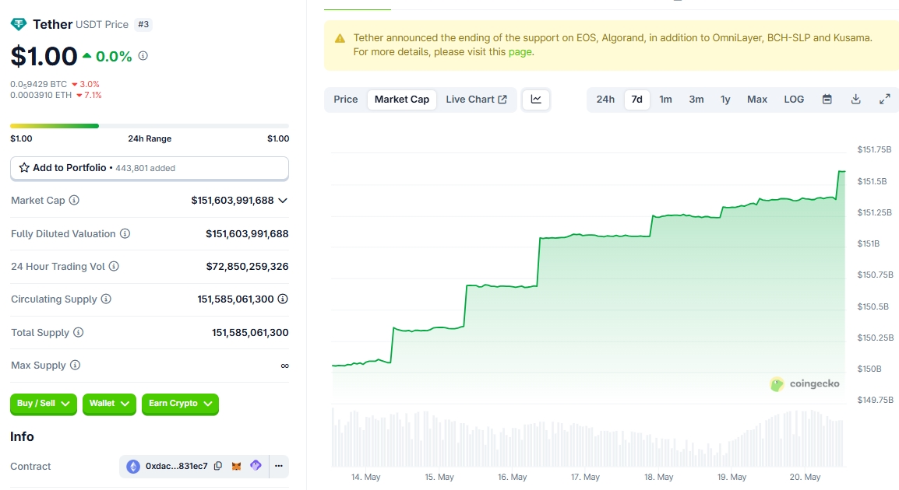
Task: Click the 0.0003910 ETH price text
Action: pos(41,95)
